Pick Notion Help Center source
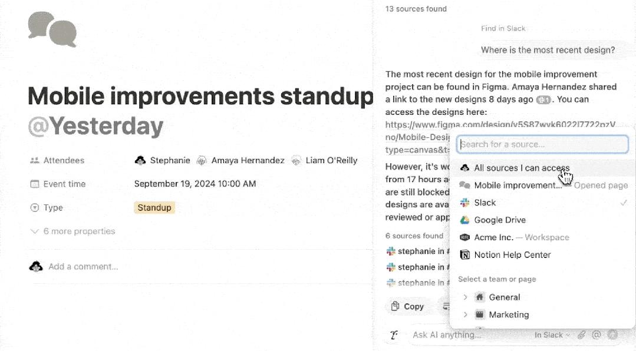 click(512, 255)
